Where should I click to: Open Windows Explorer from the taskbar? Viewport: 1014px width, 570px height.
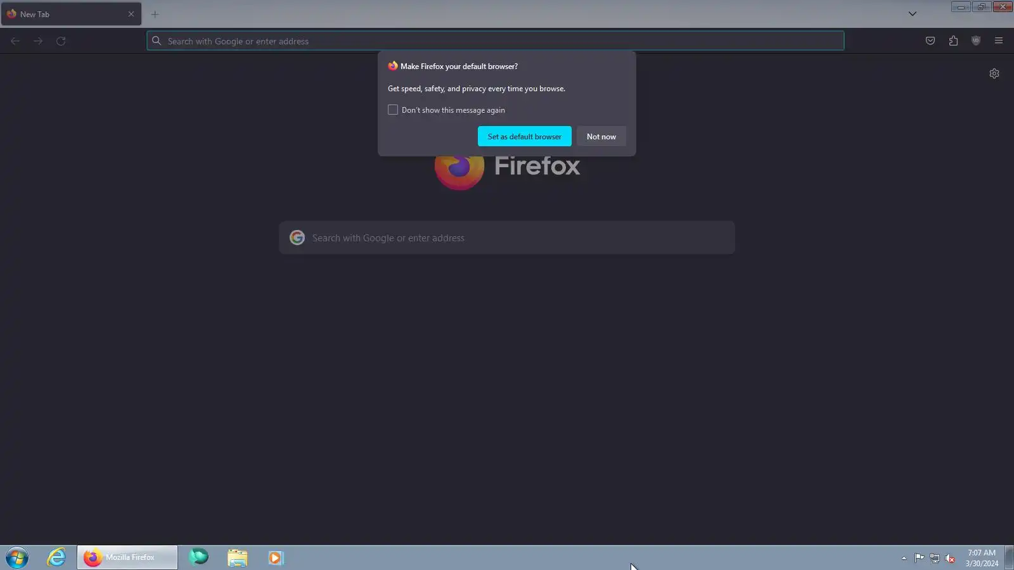(x=238, y=557)
